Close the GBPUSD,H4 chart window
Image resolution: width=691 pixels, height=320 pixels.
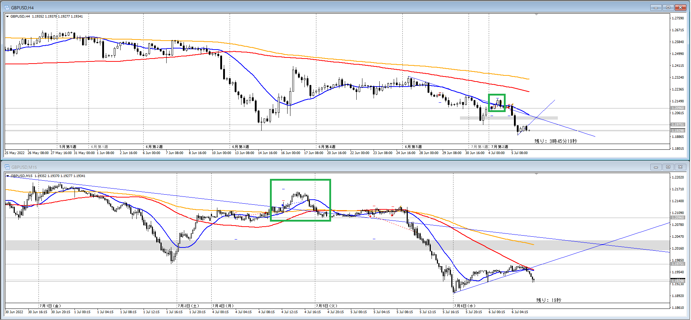680,8
